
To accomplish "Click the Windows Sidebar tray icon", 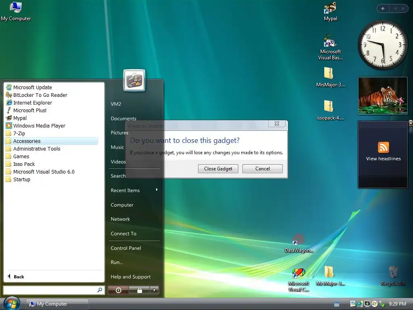I will pos(353,304).
